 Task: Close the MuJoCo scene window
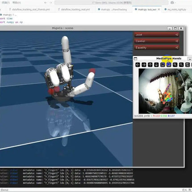pyautogui.click(x=181, y=28)
